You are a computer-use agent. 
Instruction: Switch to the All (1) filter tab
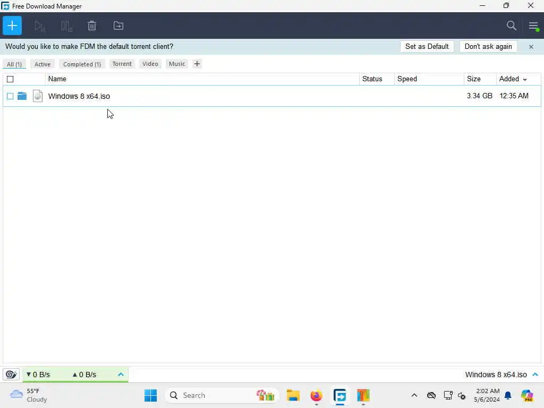click(x=14, y=64)
